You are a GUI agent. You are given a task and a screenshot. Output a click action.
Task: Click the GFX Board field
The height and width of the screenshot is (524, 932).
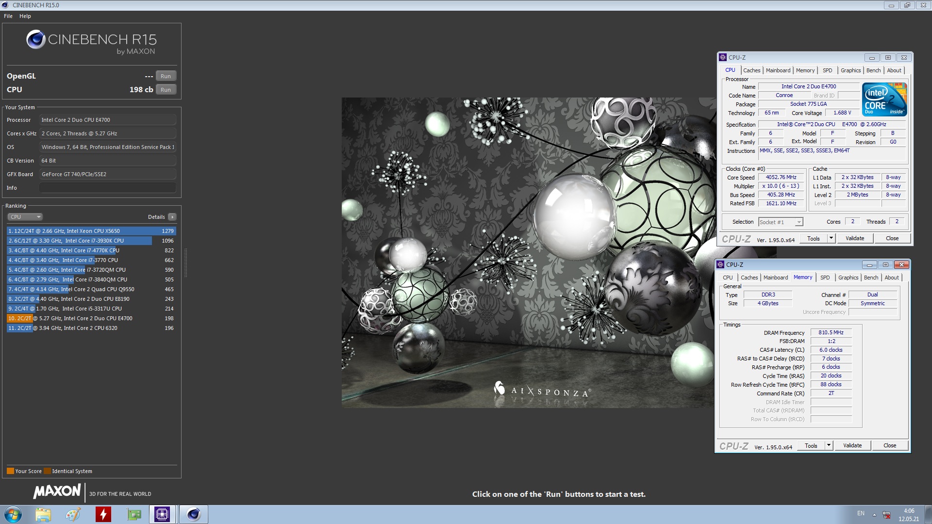coord(108,174)
